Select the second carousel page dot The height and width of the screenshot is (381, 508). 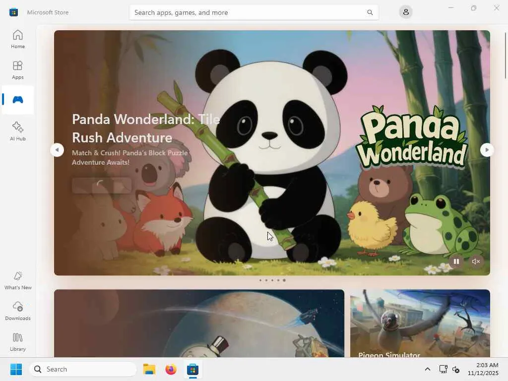point(266,280)
